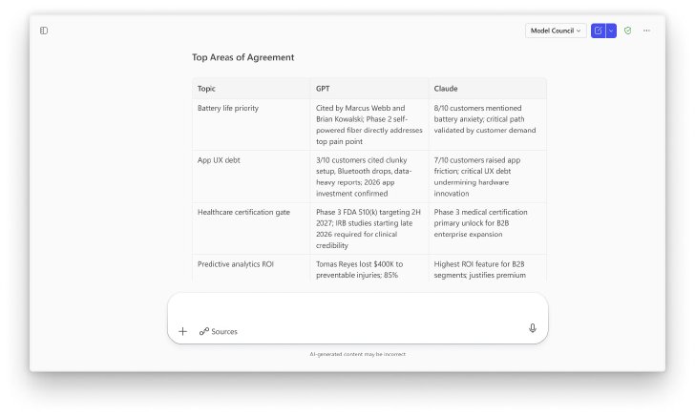Click the Sources link icon
This screenshot has width=695, height=416.
pos(204,331)
